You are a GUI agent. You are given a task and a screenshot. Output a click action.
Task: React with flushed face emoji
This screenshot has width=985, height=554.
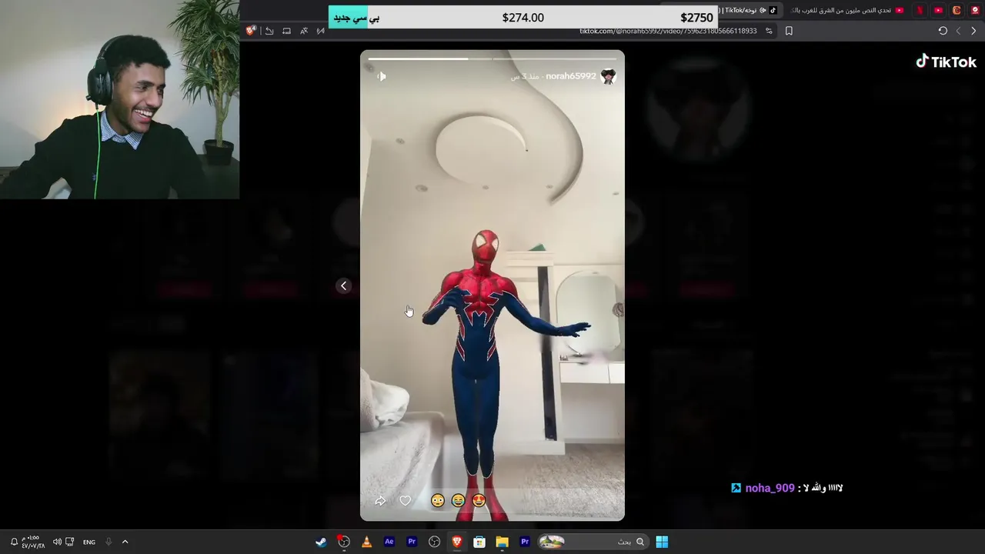coord(438,501)
